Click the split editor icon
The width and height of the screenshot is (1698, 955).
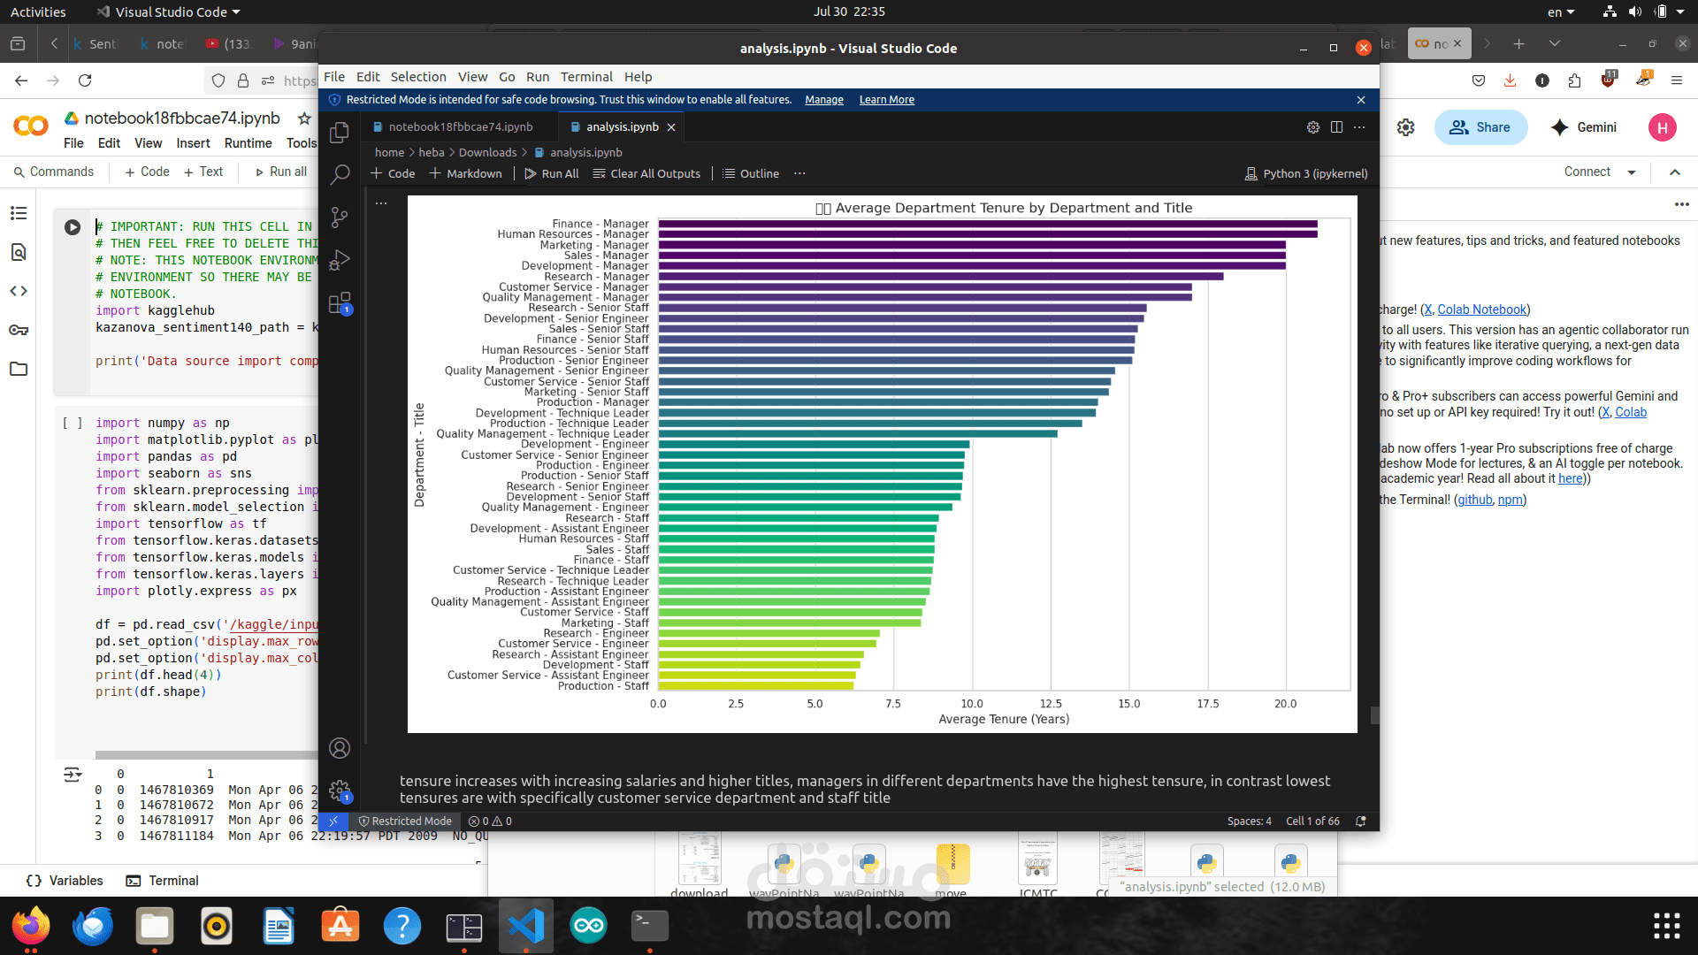[x=1336, y=127]
